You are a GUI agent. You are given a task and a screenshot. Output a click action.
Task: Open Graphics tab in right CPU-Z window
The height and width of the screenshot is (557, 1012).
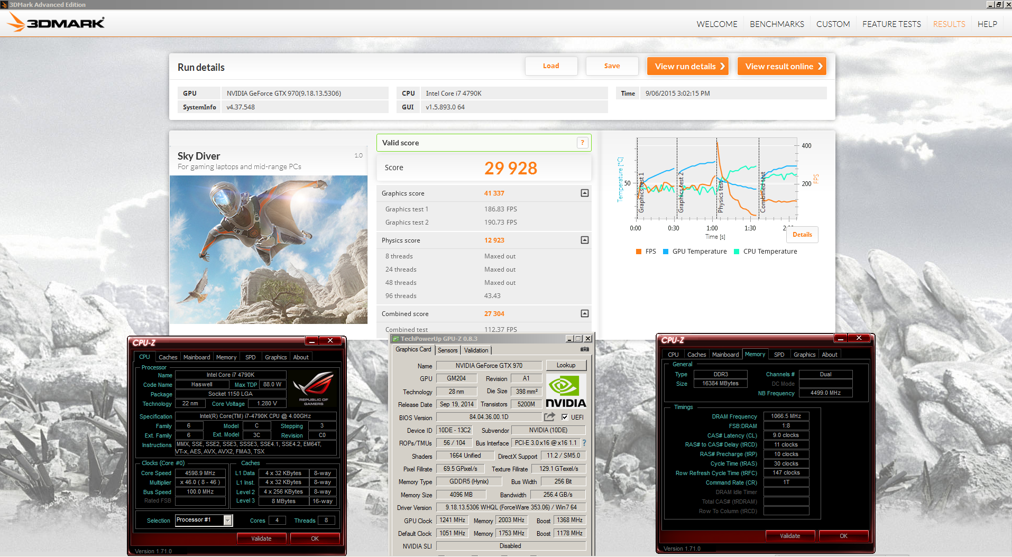[x=804, y=355]
